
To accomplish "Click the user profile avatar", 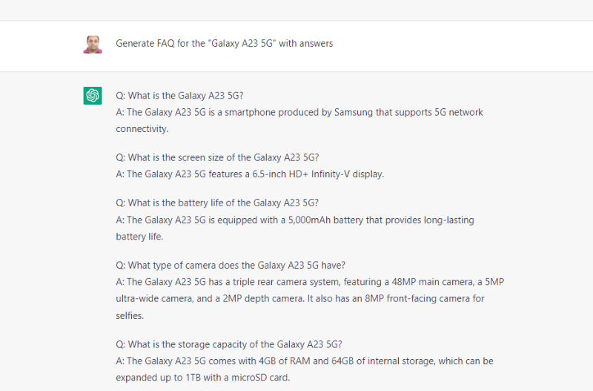I will pos(93,44).
